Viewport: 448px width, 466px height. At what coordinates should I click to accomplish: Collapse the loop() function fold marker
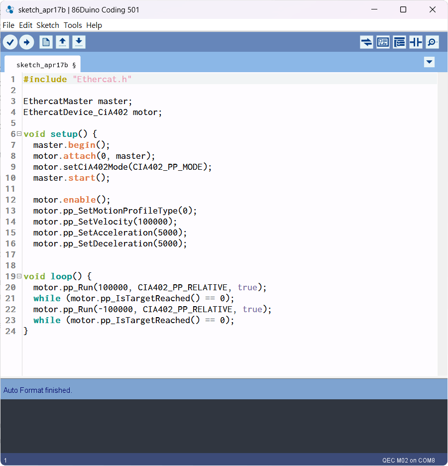pos(19,276)
